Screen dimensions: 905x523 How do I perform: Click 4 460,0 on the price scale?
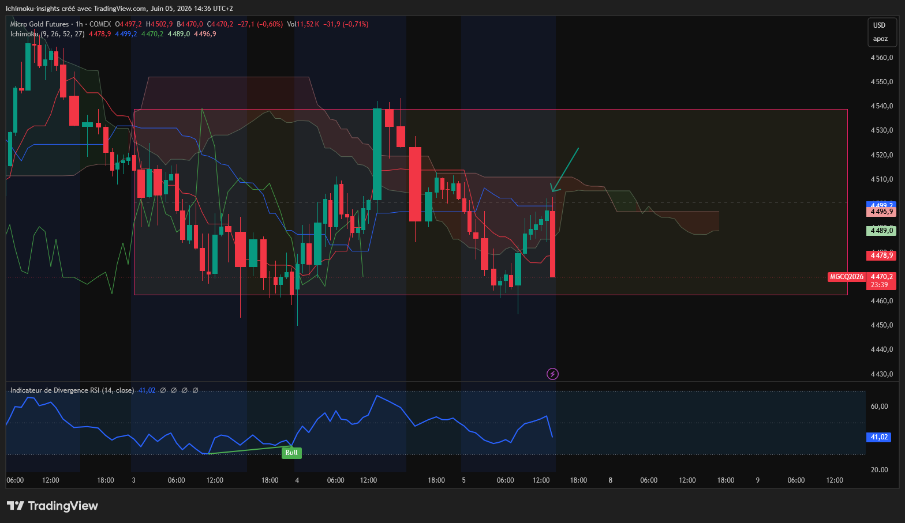882,301
